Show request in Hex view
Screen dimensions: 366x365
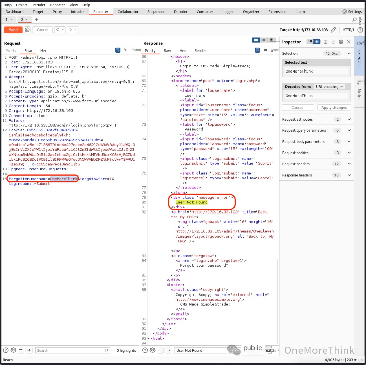click(43, 50)
